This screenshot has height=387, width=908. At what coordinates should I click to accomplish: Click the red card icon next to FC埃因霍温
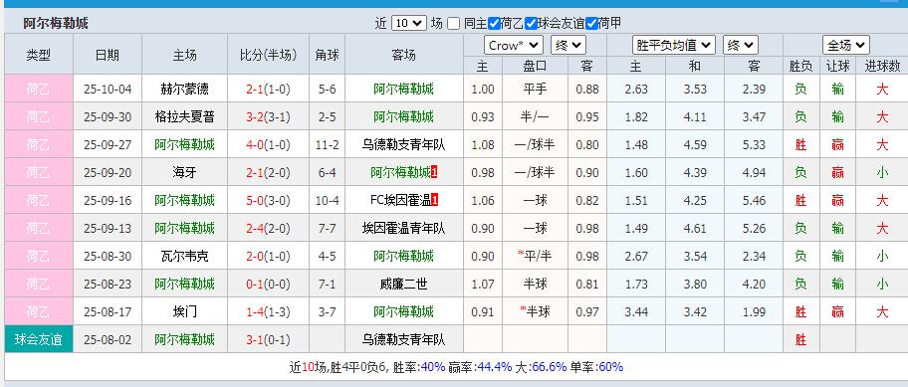435,201
